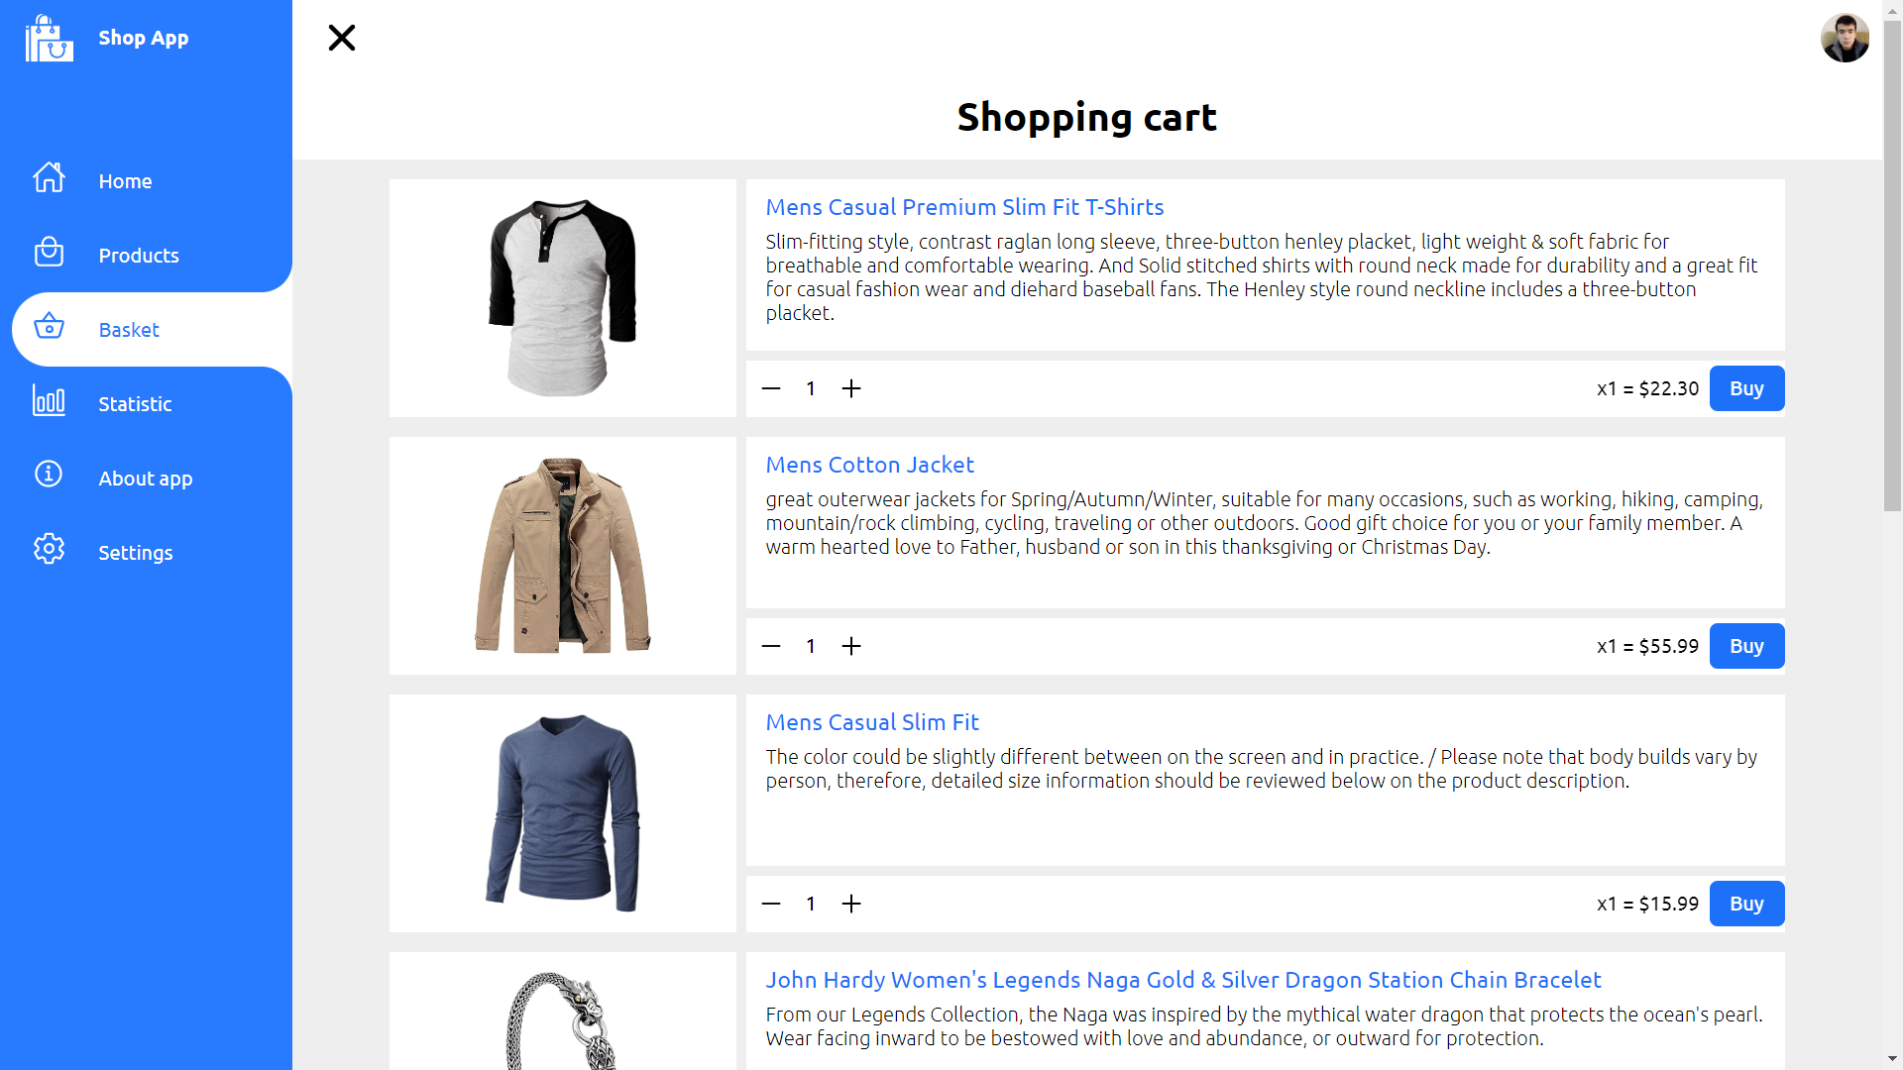Open the Statistic bar chart icon

[x=49, y=401]
